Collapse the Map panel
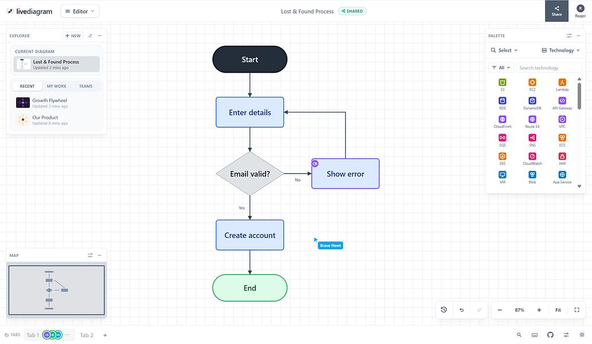 pos(100,255)
